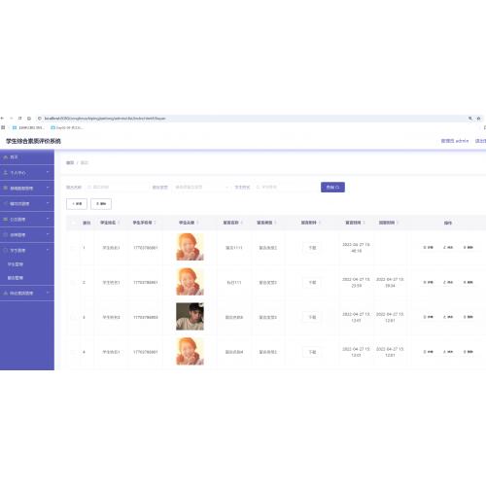Click the download button in row 2
The width and height of the screenshot is (486, 486).
click(312, 283)
